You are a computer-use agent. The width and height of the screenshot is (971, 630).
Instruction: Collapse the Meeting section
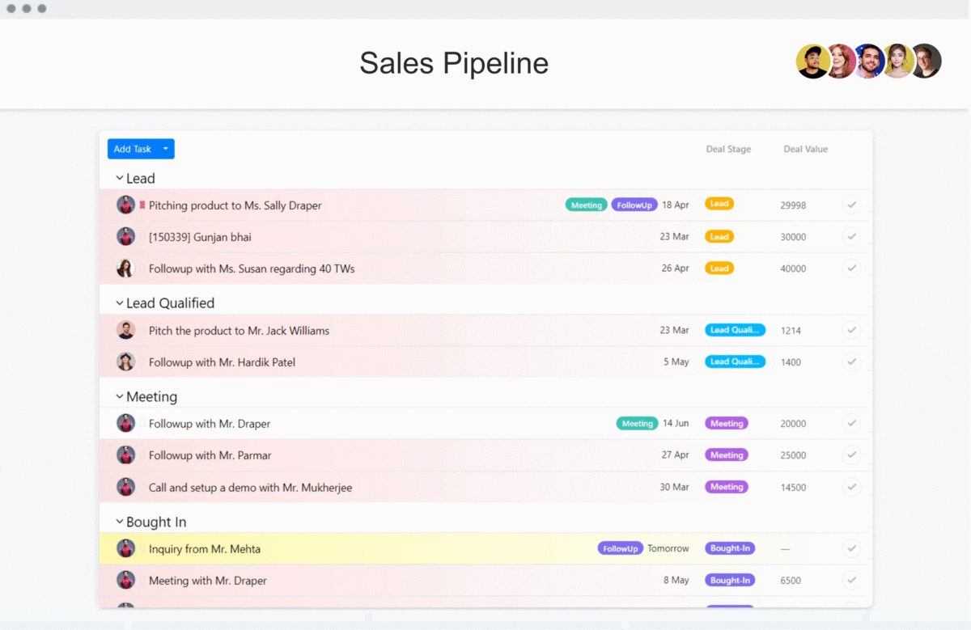[117, 396]
